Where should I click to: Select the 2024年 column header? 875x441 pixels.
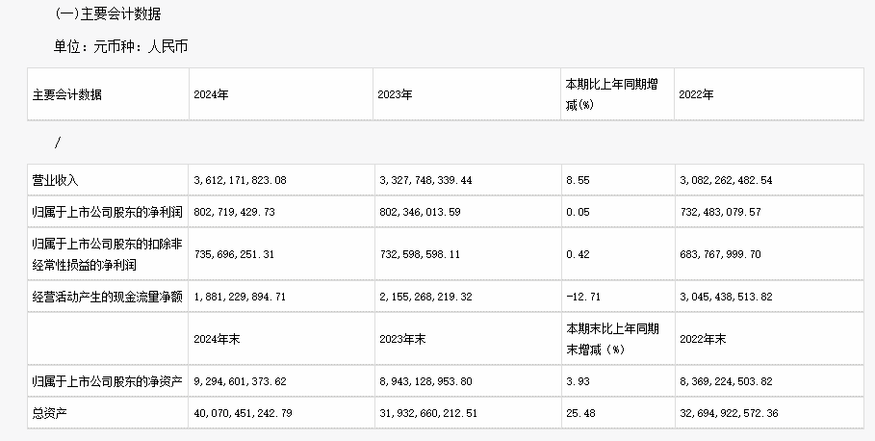coord(209,95)
